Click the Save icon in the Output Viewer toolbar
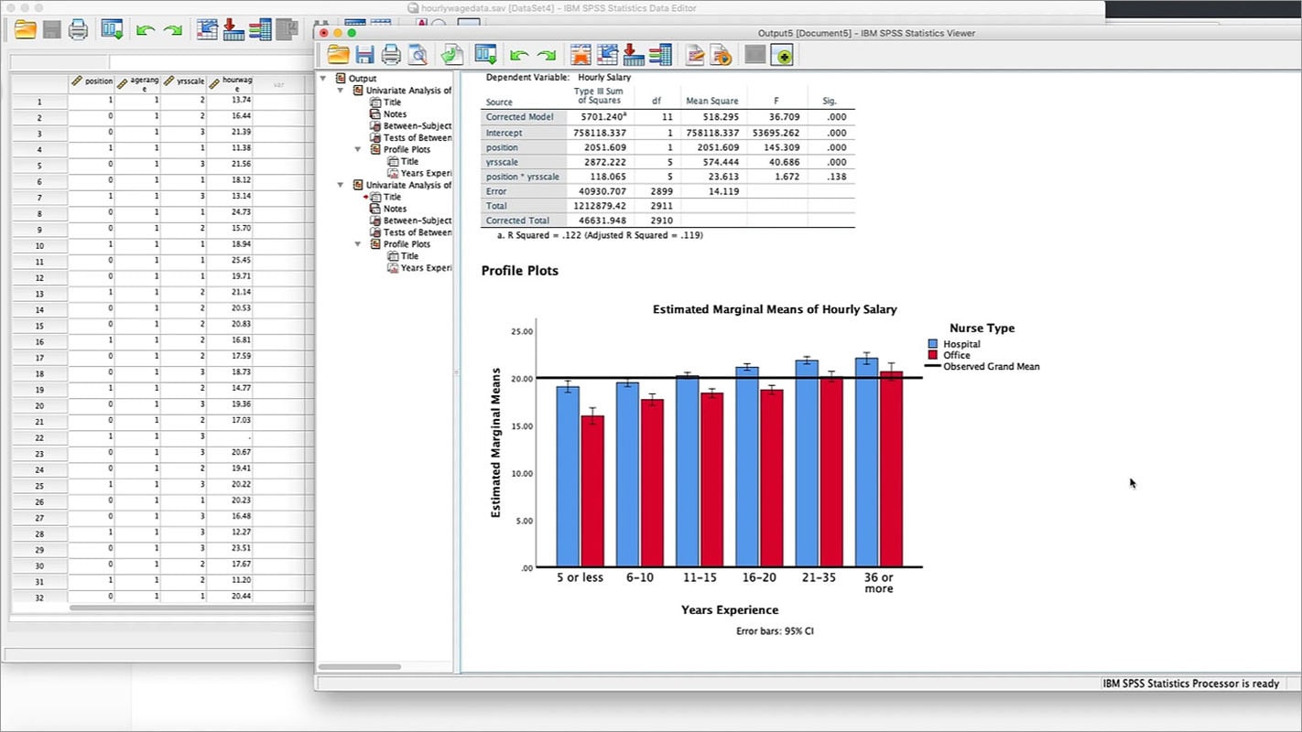This screenshot has width=1302, height=732. tap(365, 55)
